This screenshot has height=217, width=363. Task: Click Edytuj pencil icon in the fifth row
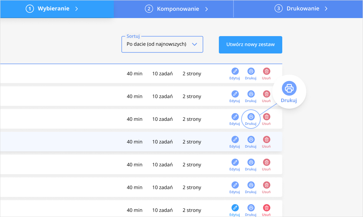click(x=235, y=162)
